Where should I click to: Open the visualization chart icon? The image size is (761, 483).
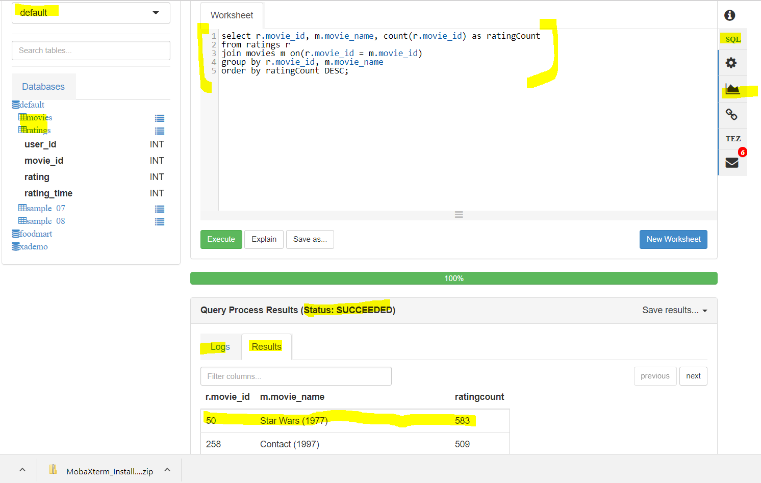click(x=732, y=89)
